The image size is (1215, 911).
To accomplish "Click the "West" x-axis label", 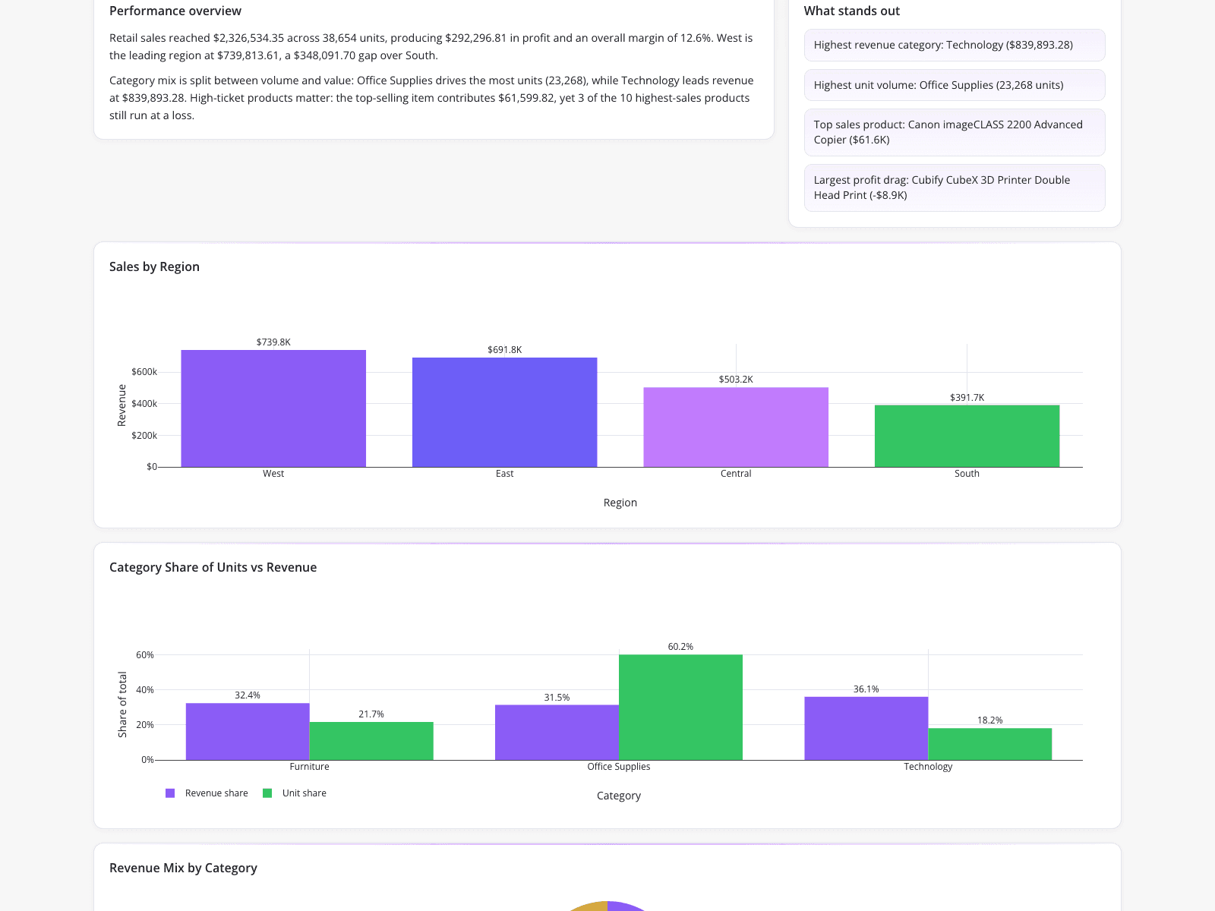I will [x=273, y=474].
